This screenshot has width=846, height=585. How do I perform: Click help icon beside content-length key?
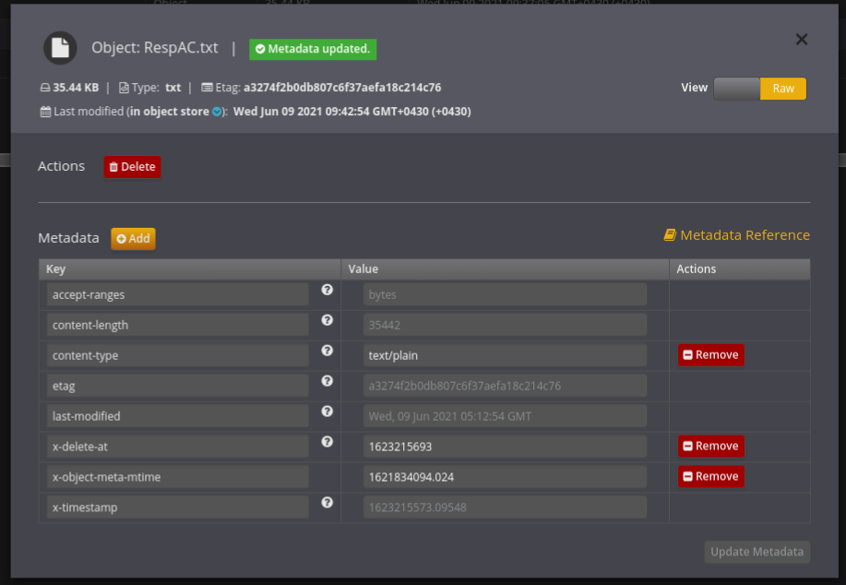click(x=327, y=320)
